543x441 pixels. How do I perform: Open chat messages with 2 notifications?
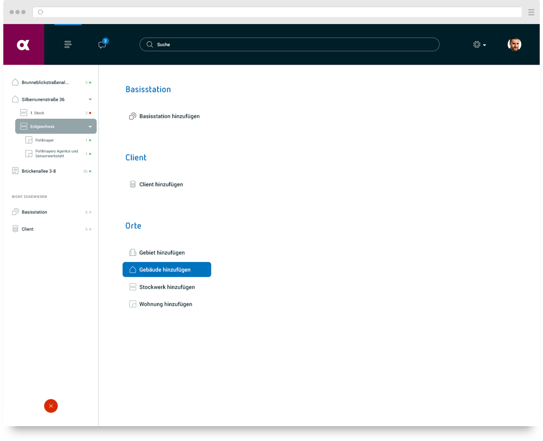pyautogui.click(x=102, y=45)
